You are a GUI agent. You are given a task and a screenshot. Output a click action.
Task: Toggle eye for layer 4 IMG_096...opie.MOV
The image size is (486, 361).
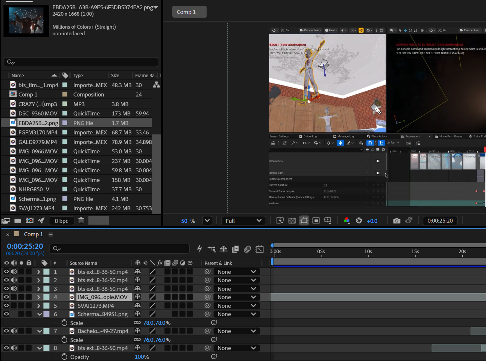(x=6, y=297)
